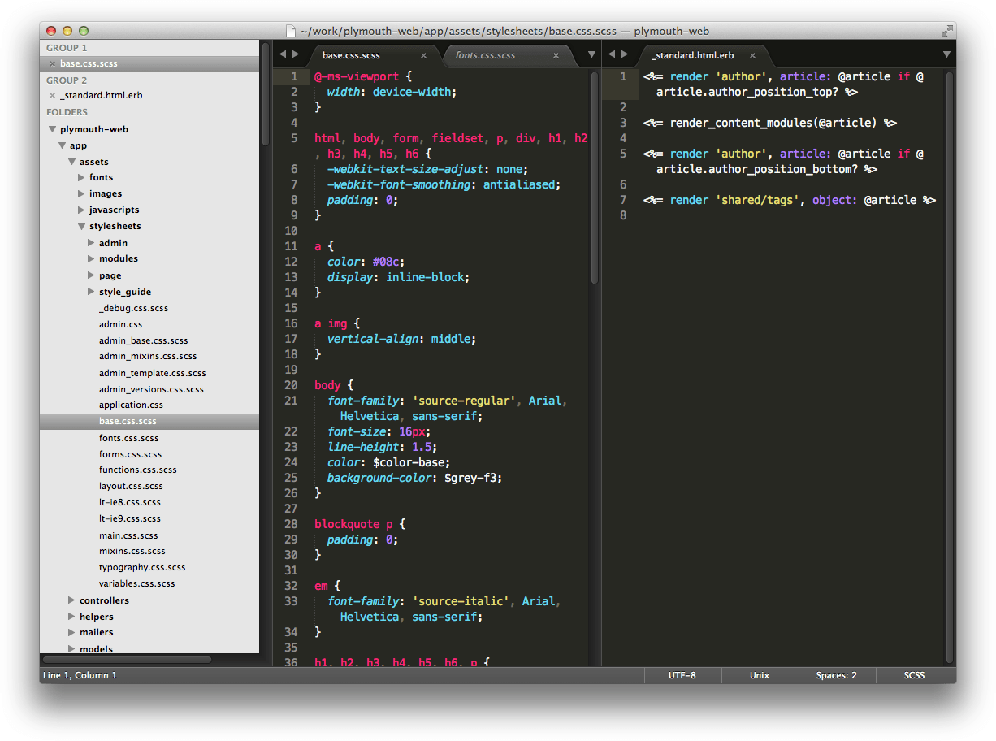Screen dimensions: 996x741
Task: Close _standard.html.erb from the Group 2 list
Action: pyautogui.click(x=52, y=93)
